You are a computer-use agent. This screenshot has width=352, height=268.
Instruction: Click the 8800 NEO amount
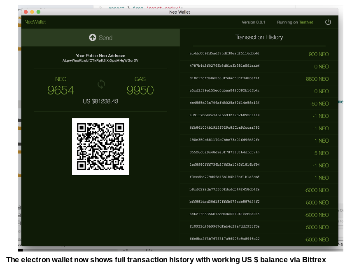pos(317,79)
